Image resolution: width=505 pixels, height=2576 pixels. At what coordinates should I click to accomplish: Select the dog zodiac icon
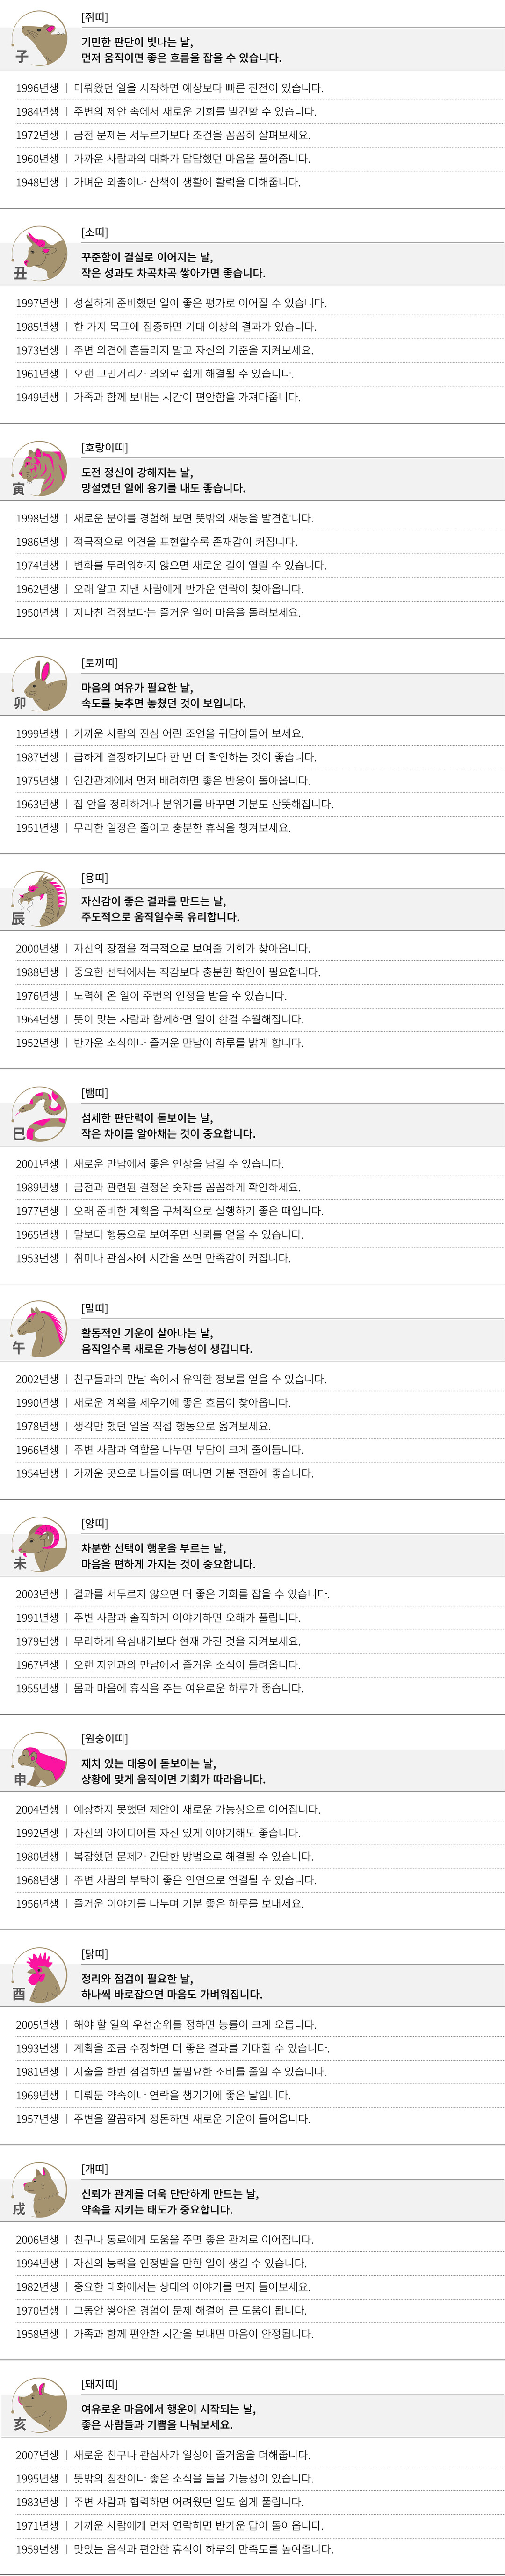click(39, 2190)
